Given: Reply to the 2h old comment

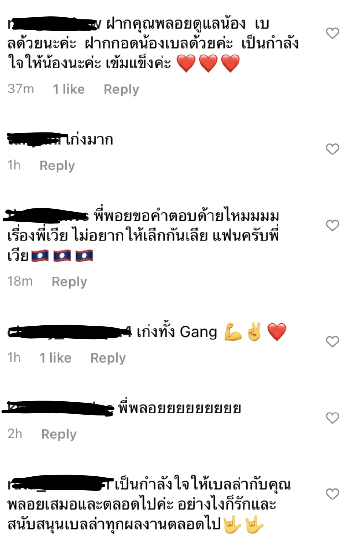Looking at the screenshot, I should click(x=59, y=434).
